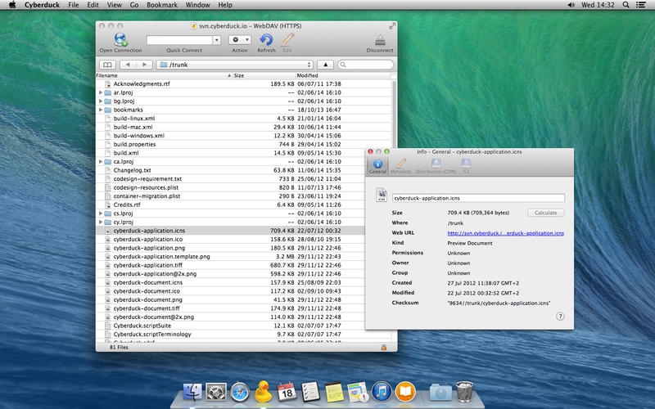Open Notification Center icon
655x409 pixels.
click(x=640, y=5)
